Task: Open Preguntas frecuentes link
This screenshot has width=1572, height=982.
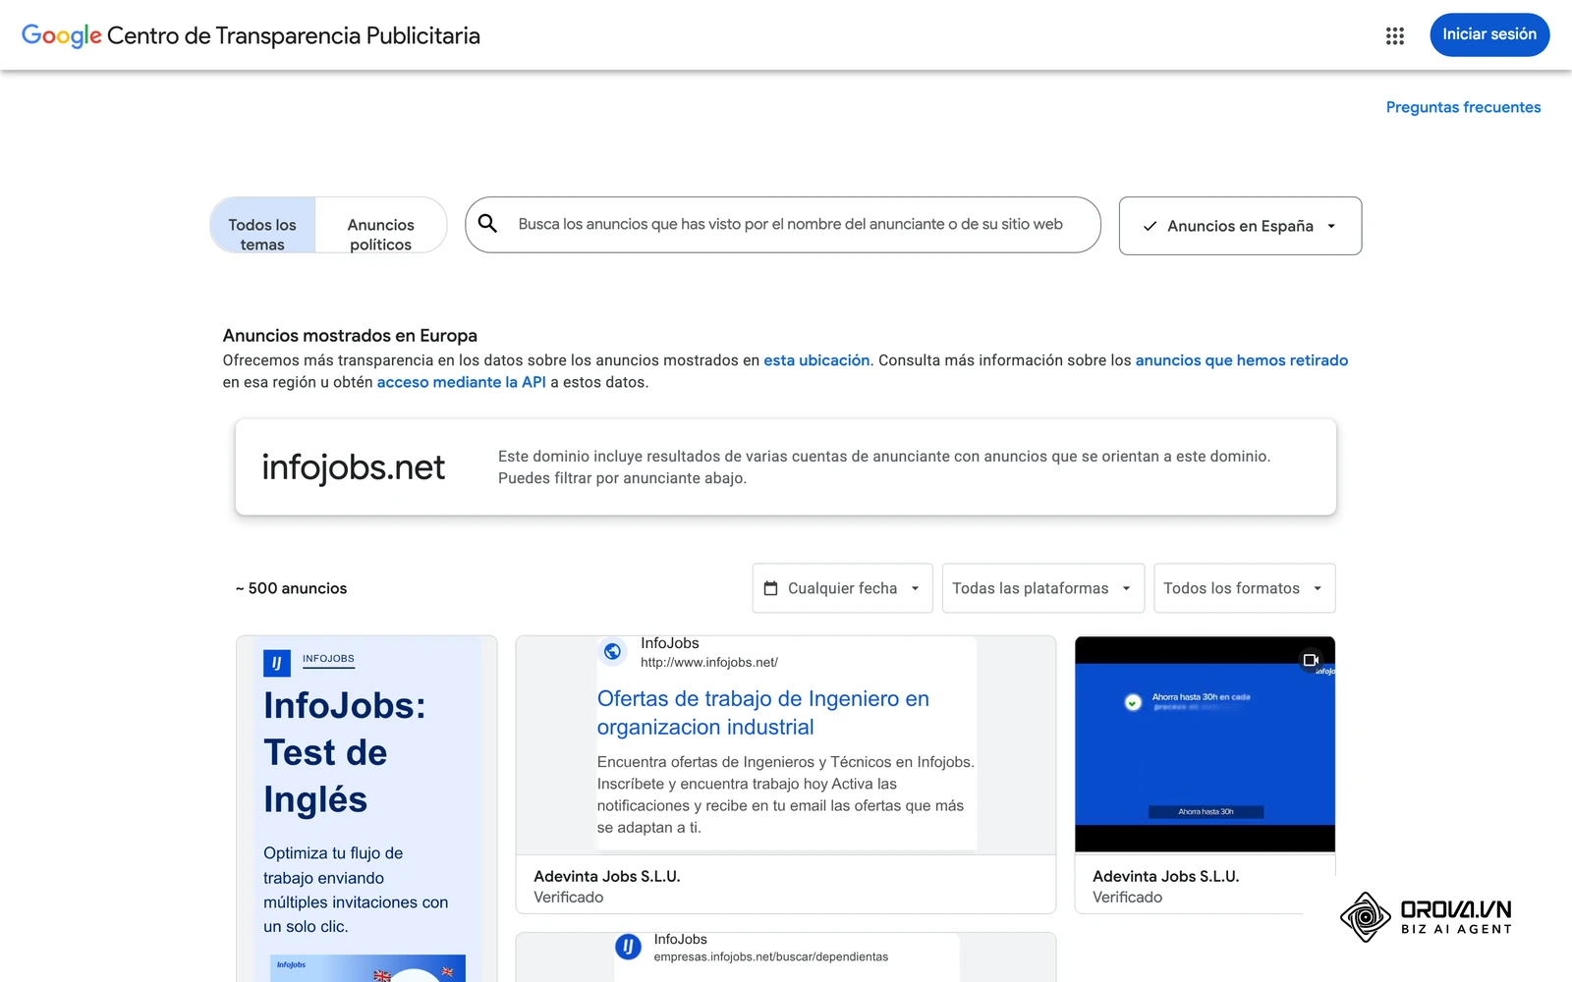Action: click(x=1463, y=107)
